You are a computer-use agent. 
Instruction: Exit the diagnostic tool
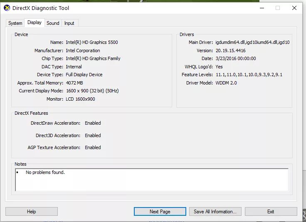[x=271, y=212]
